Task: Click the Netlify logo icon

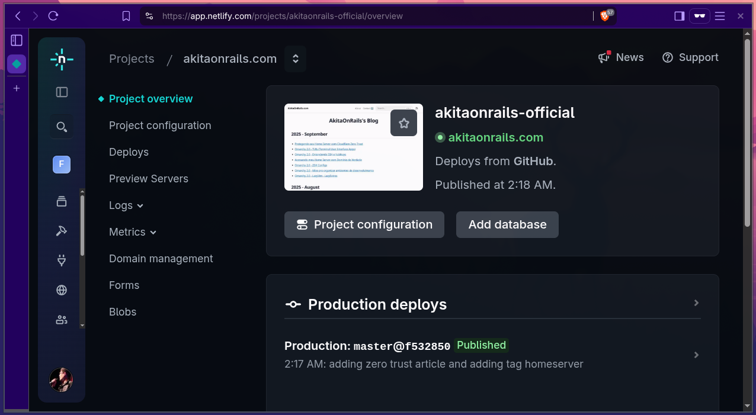Action: [62, 60]
